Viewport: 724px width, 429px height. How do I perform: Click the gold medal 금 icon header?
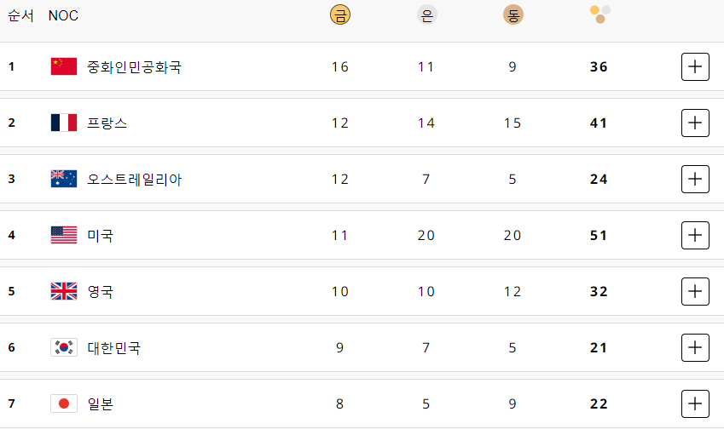point(340,14)
